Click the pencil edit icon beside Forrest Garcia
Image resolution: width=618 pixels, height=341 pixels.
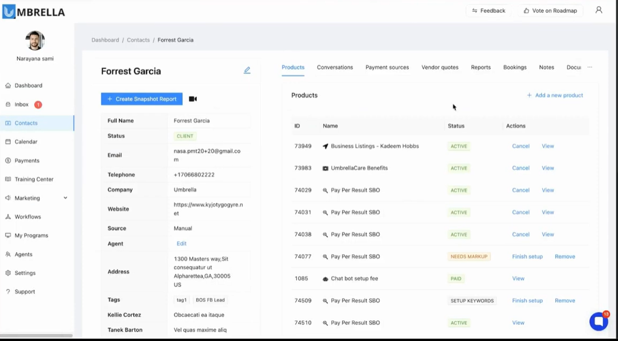click(x=247, y=71)
